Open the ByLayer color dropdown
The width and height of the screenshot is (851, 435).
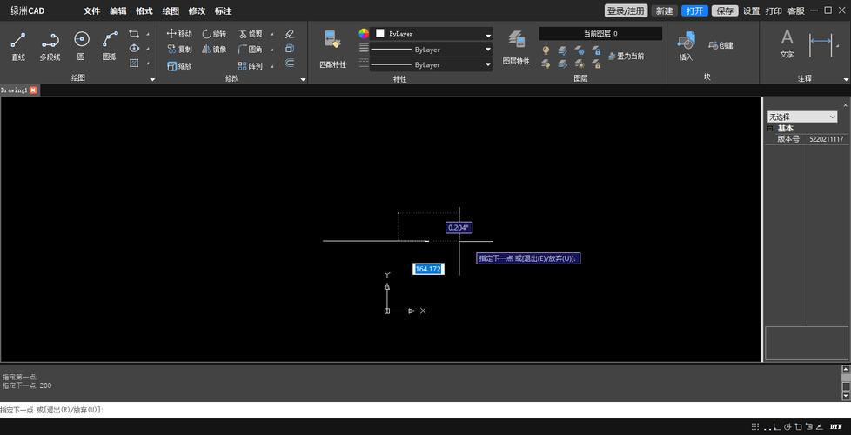coord(432,34)
